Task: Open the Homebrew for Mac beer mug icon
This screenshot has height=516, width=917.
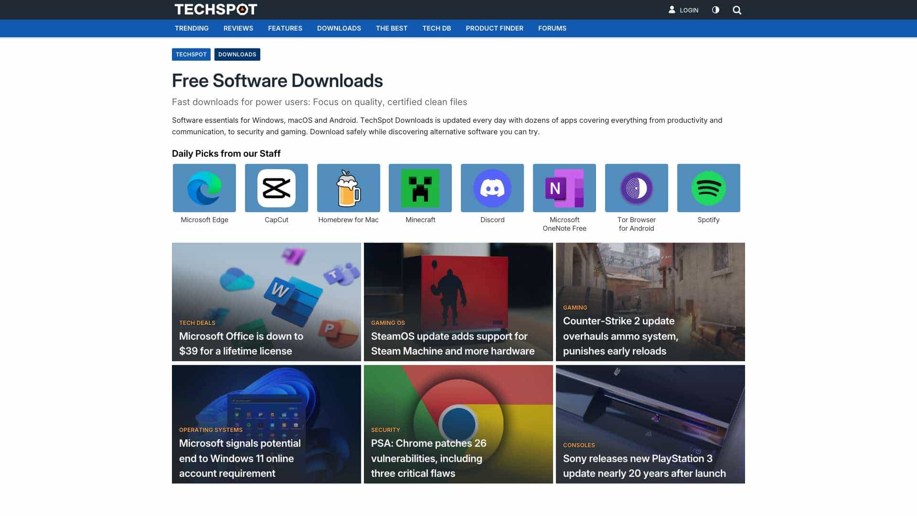Action: tap(349, 188)
